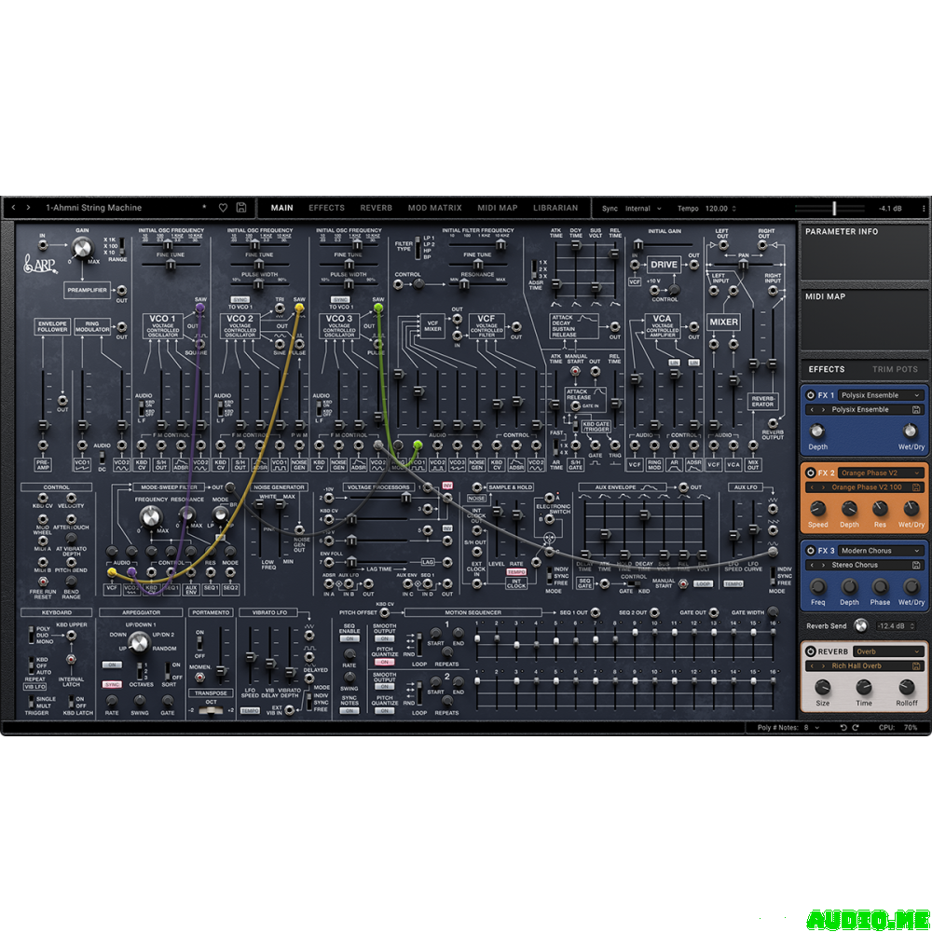The width and height of the screenshot is (932, 932).
Task: Adjust the Tempo 120.00 stepper
Action: point(721,209)
